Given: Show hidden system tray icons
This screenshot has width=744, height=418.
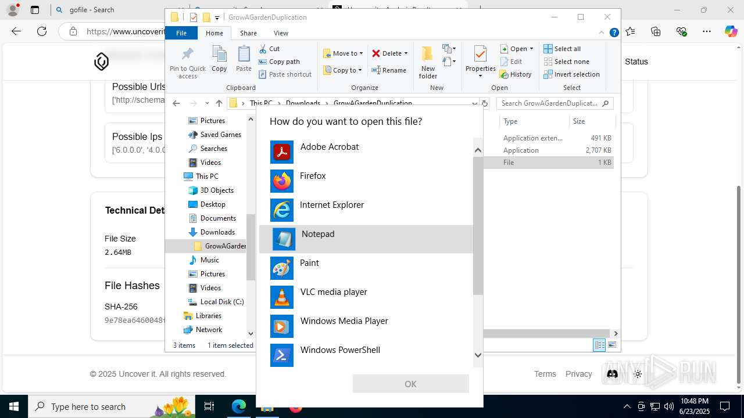Looking at the screenshot, I should [x=627, y=406].
